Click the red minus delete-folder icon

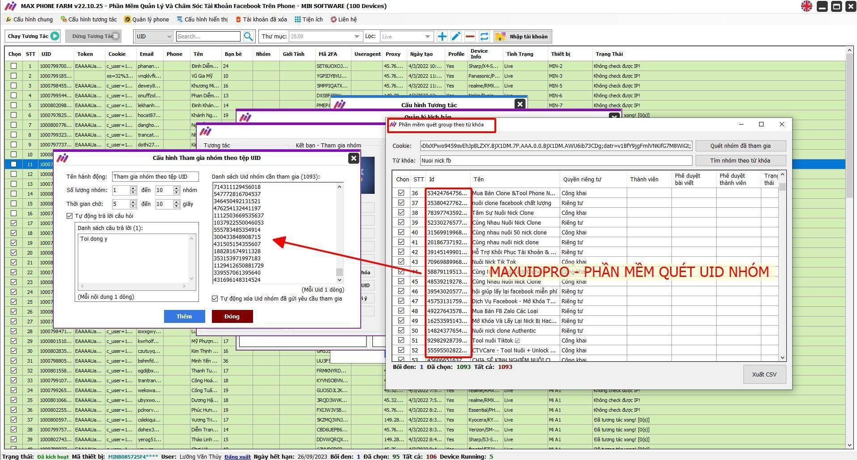[470, 36]
